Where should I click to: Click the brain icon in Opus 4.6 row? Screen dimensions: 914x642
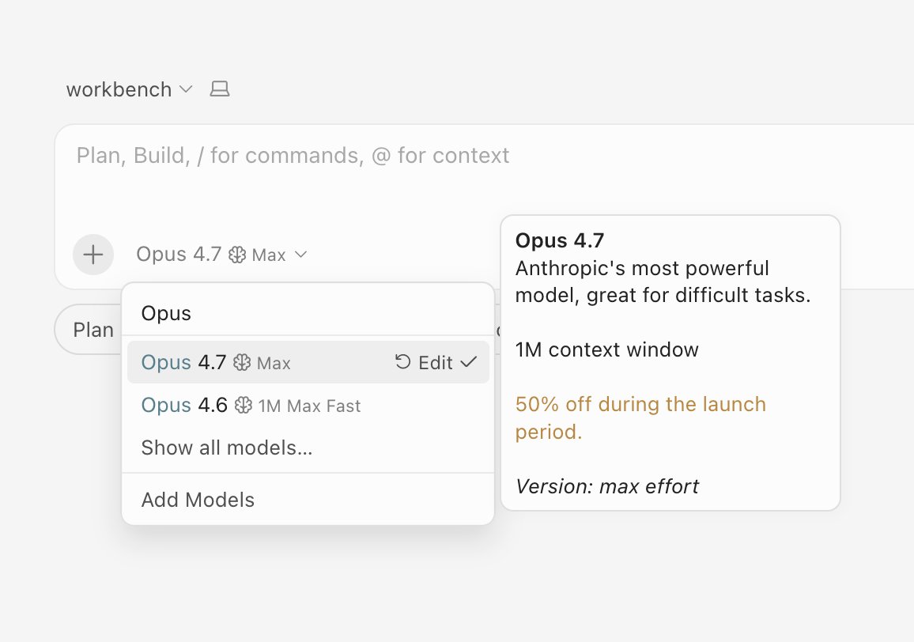243,406
